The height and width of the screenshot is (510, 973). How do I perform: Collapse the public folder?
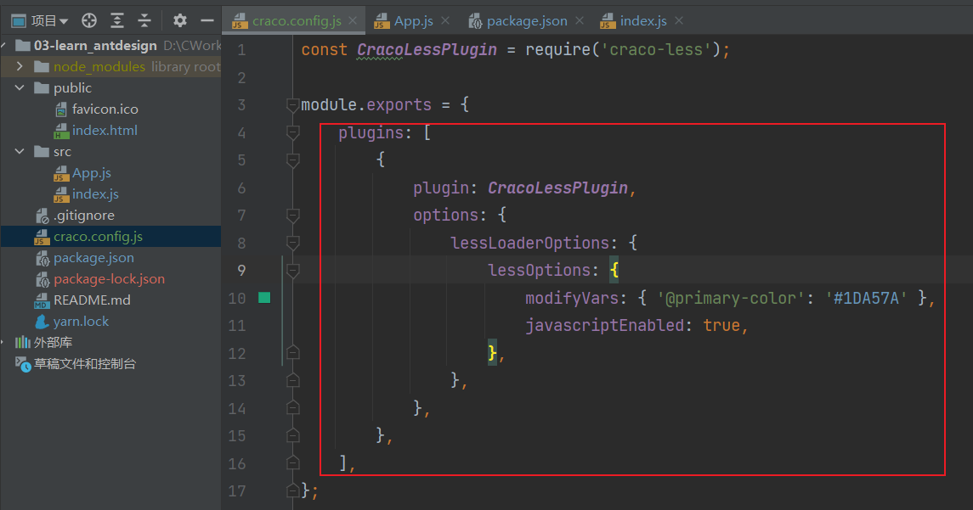click(20, 88)
